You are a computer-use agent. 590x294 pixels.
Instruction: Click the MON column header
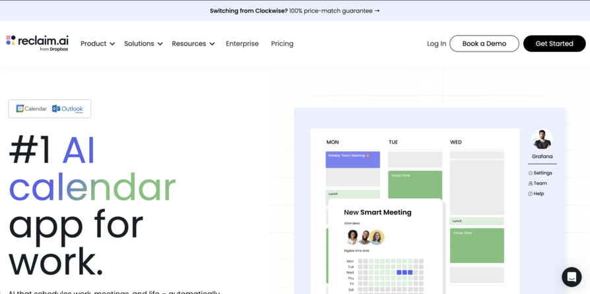click(x=333, y=142)
